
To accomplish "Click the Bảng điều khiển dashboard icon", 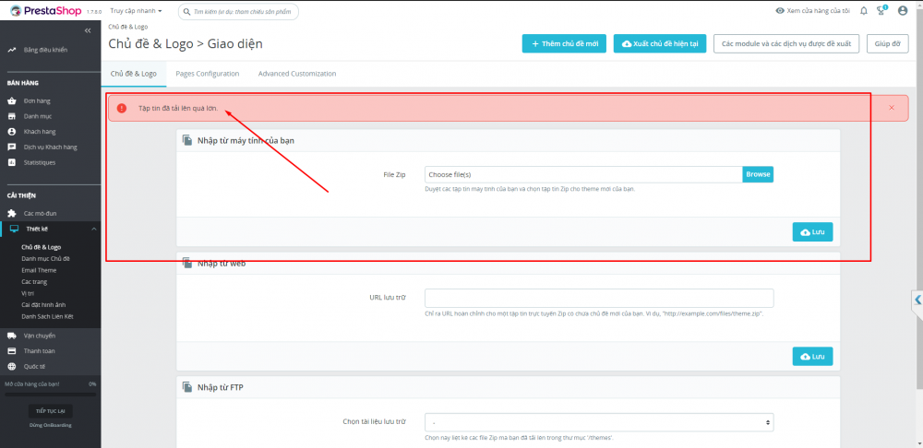I will coord(11,50).
